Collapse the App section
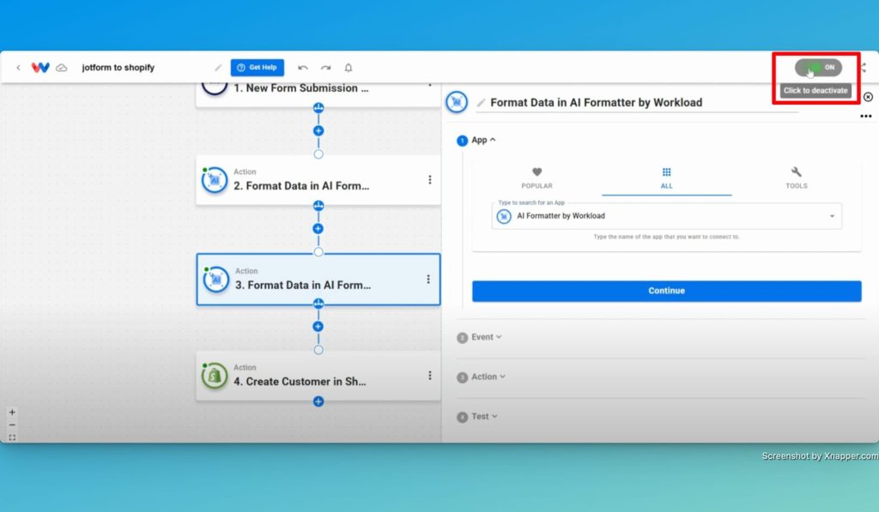This screenshot has width=879, height=512. click(x=483, y=140)
